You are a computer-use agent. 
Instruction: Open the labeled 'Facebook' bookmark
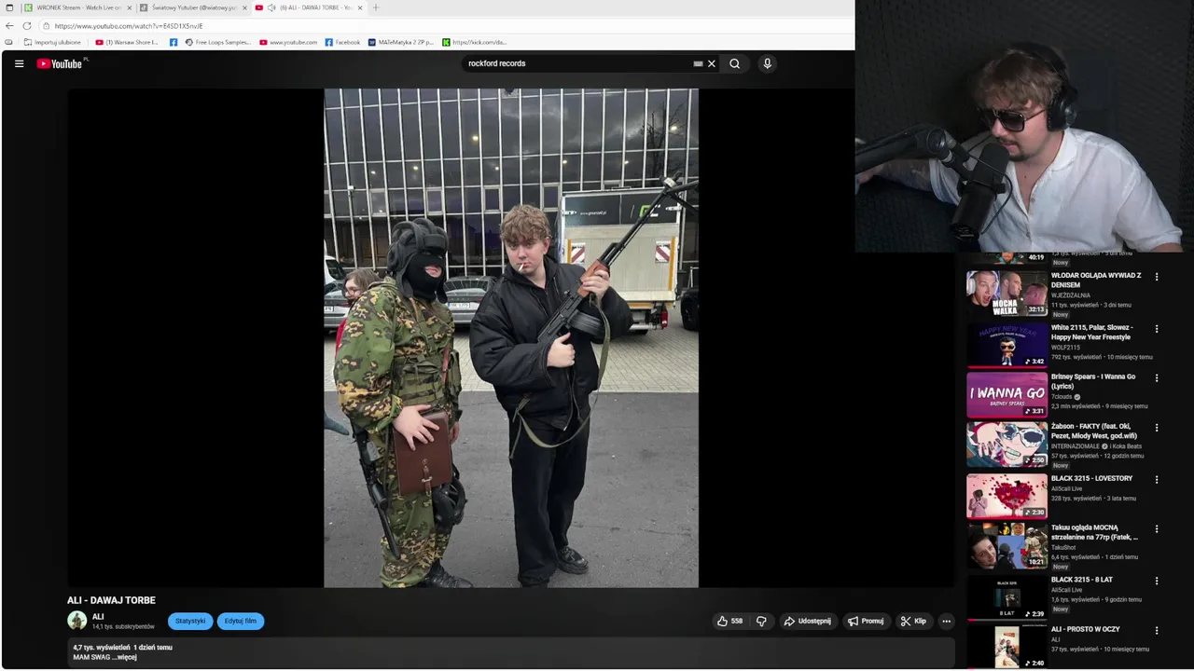(x=342, y=42)
